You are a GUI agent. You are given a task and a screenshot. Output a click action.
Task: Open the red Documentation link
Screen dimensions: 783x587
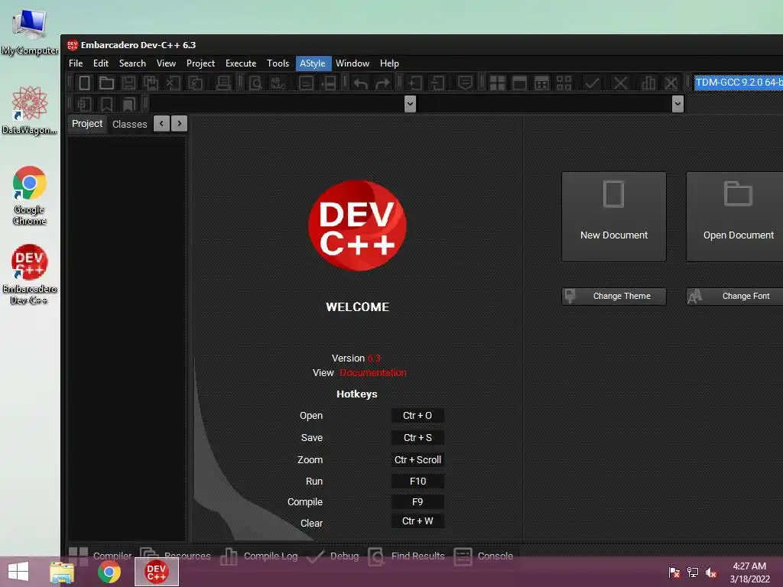pyautogui.click(x=373, y=373)
